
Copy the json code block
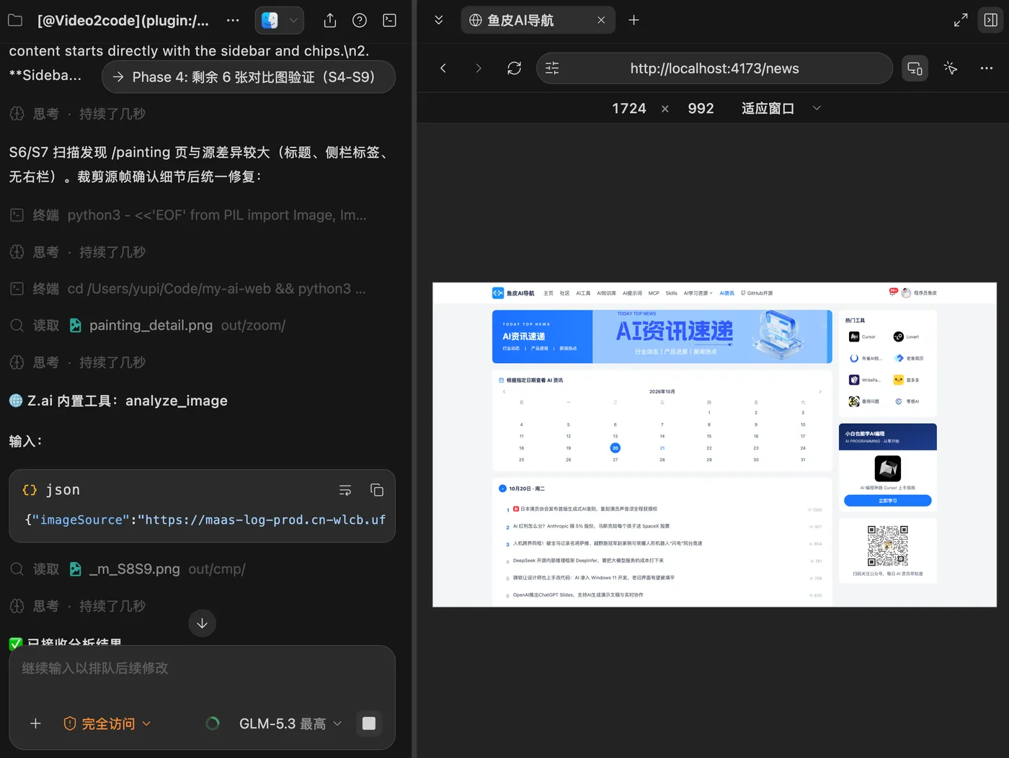(x=377, y=490)
